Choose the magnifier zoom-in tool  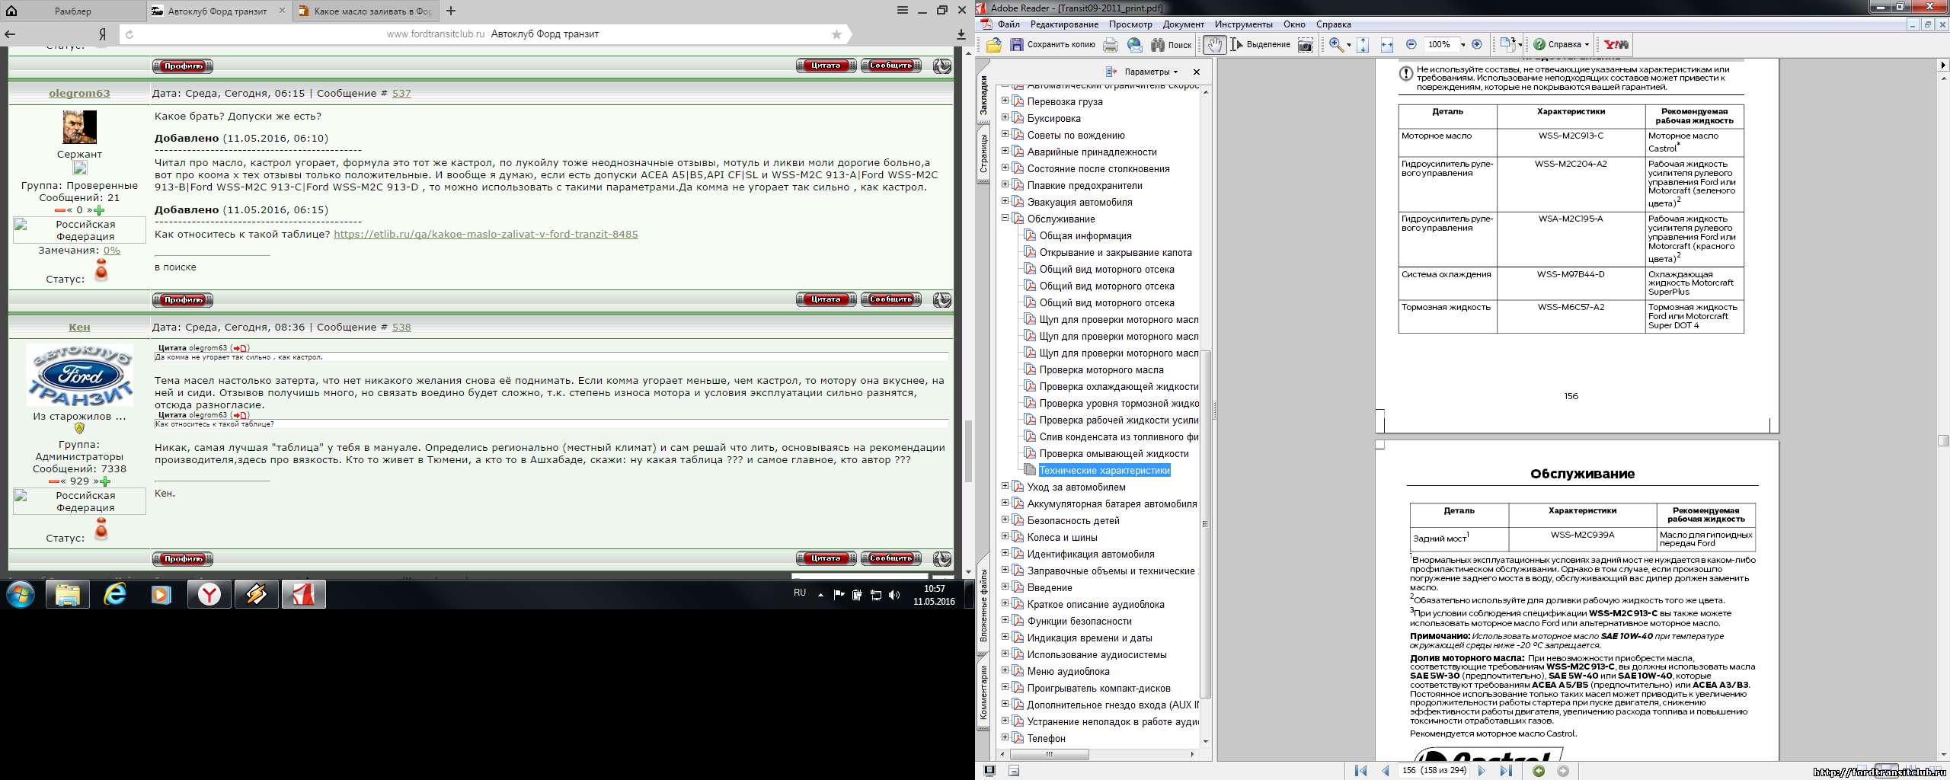click(1336, 45)
